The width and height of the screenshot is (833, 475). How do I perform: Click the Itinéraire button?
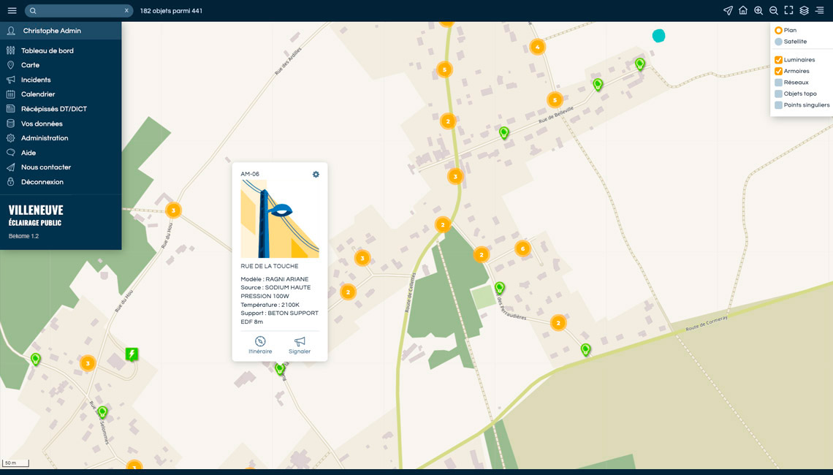(x=260, y=346)
